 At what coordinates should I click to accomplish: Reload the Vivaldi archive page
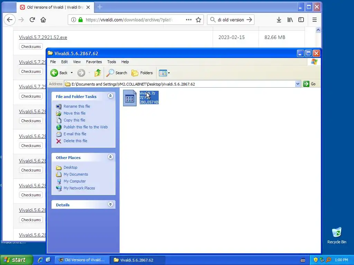pos(32,20)
